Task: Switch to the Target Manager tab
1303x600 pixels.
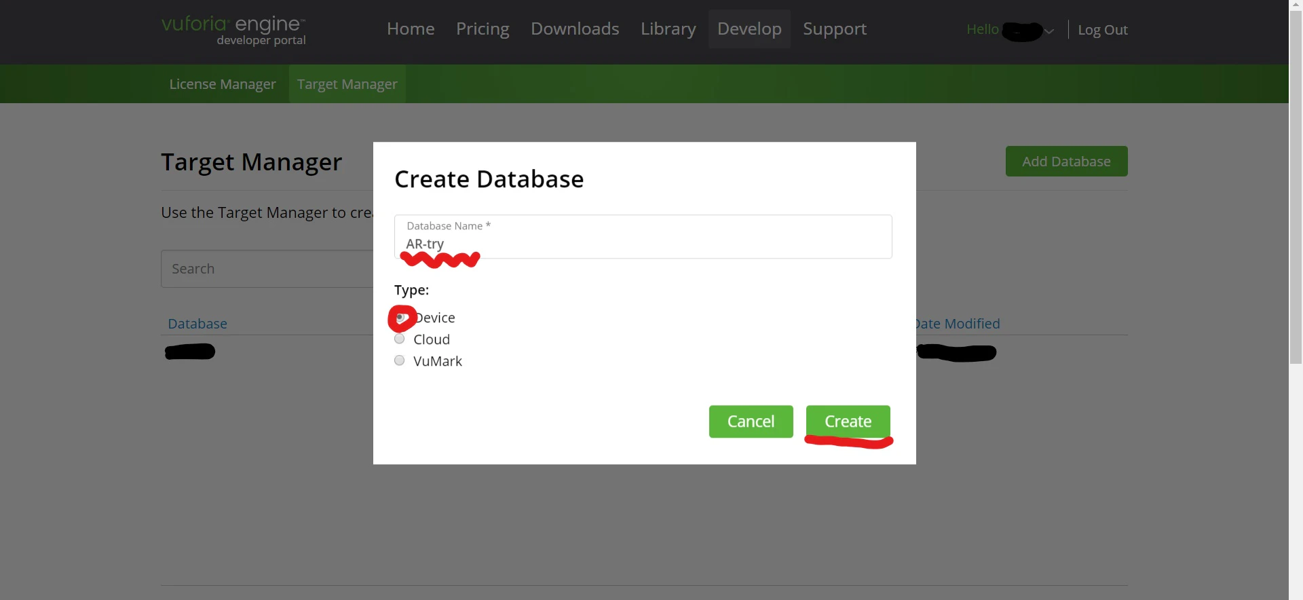Action: click(x=347, y=84)
